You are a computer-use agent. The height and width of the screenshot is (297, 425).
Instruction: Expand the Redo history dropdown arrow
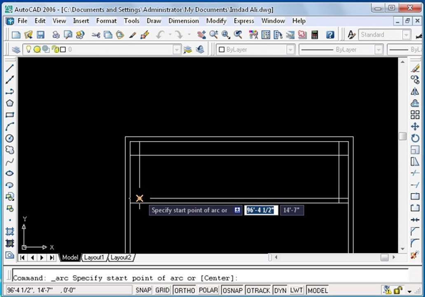tap(189, 35)
